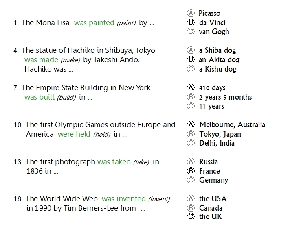Image resolution: width=290 pixels, height=229 pixels.
Task: Select Russia as the answer
Action: point(190,162)
